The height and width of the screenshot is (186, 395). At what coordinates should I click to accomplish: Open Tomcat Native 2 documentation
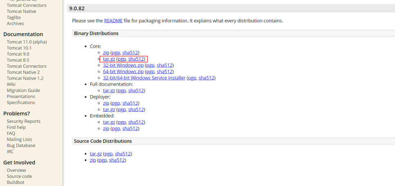point(23,72)
